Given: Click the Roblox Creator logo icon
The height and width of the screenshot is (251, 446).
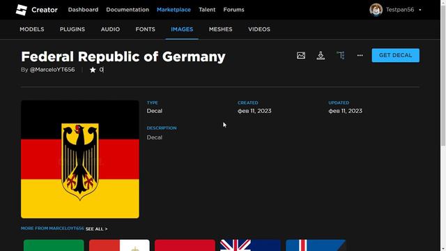Looking at the screenshot, I should point(22,10).
